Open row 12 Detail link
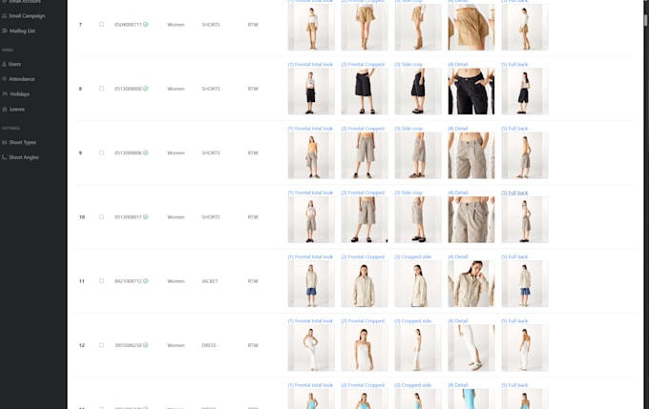Viewport: 649px width, 409px height. tap(458, 321)
